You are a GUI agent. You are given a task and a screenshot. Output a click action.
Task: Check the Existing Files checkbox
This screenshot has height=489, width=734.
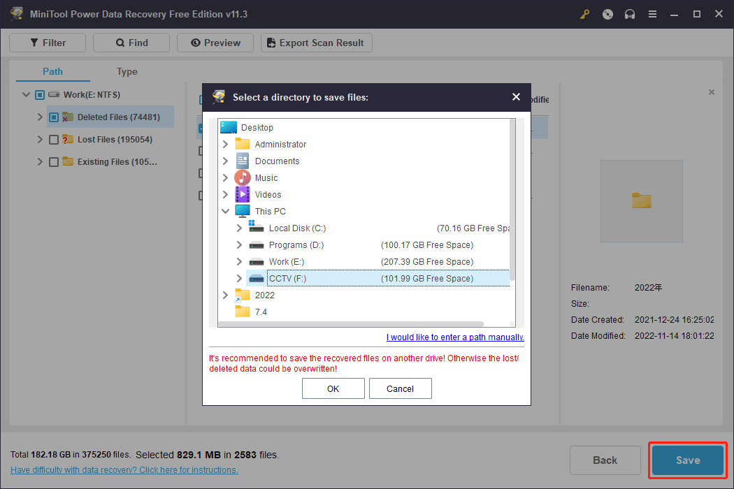coord(54,162)
